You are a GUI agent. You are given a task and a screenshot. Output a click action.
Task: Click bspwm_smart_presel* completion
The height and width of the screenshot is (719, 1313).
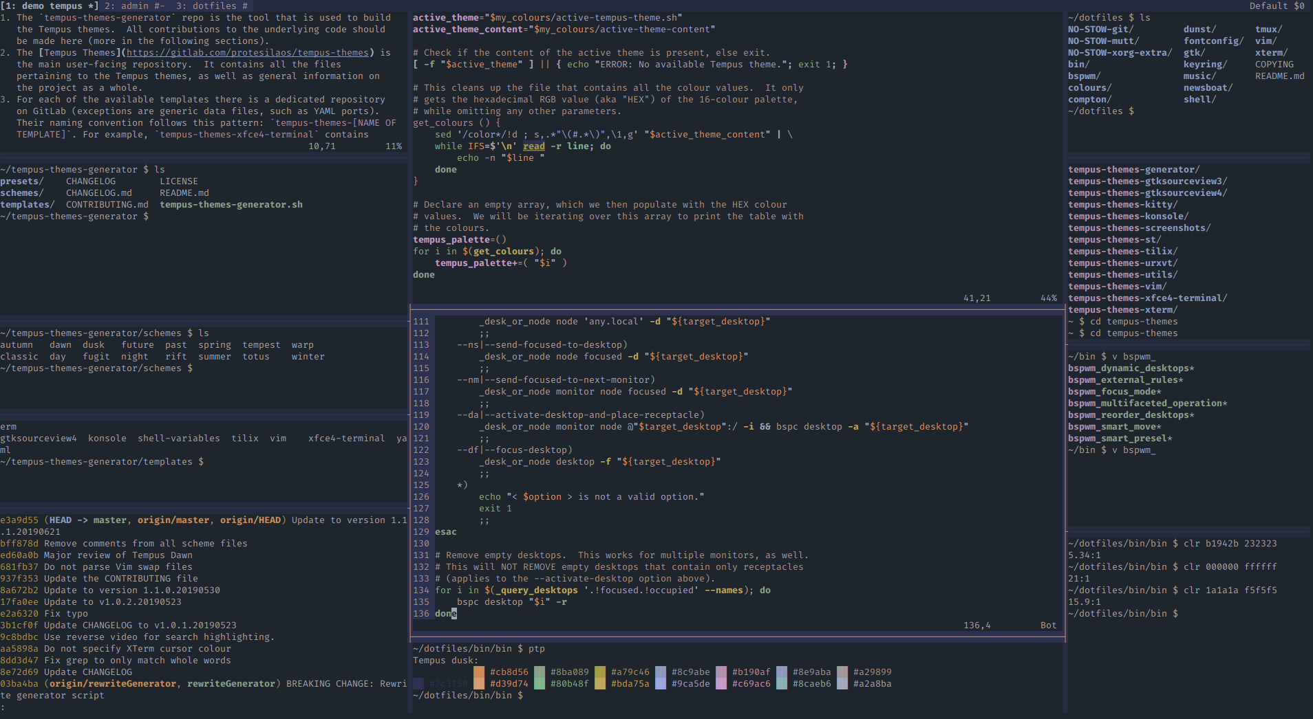click(1120, 438)
